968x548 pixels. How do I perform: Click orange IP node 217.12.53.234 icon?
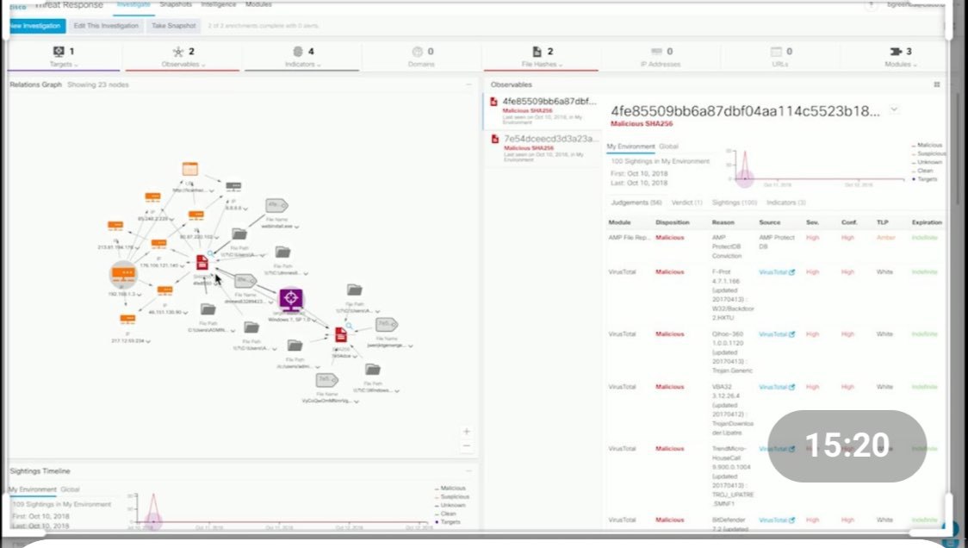coord(127,319)
